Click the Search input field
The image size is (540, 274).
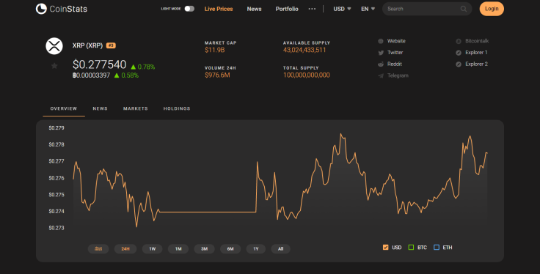[x=427, y=9]
